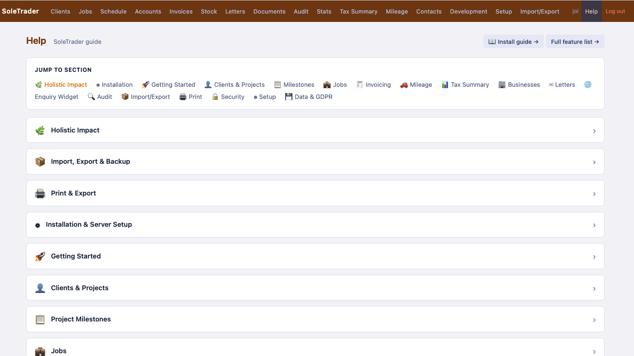634x356 pixels.
Task: Click the Getting Started section title
Action: click(x=76, y=256)
